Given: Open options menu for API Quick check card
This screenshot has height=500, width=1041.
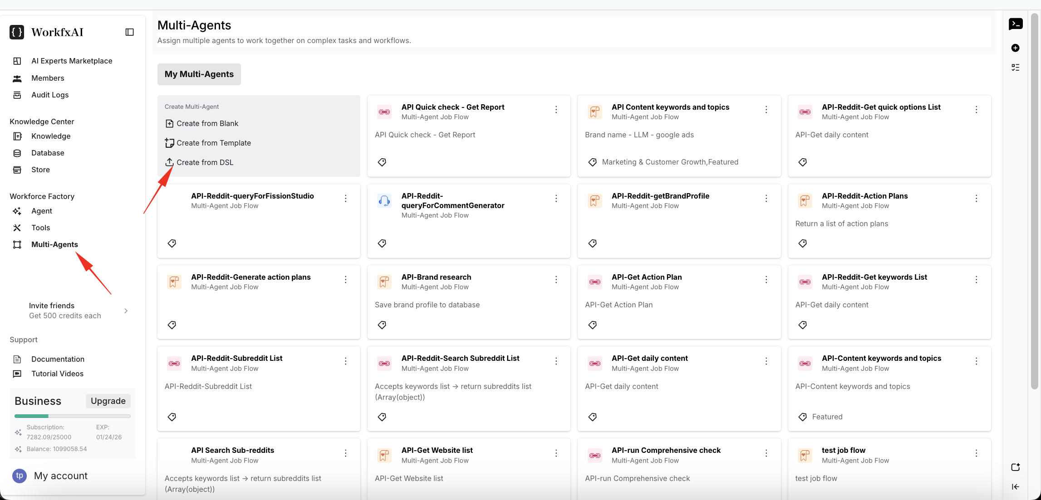Looking at the screenshot, I should pyautogui.click(x=556, y=110).
